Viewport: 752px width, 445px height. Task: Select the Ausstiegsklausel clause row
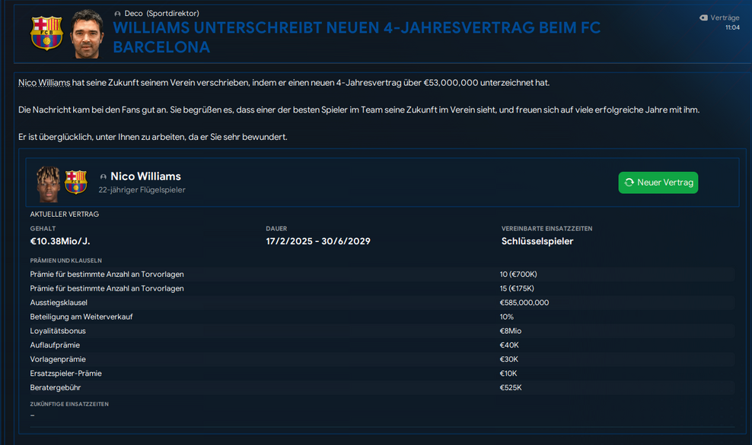pos(381,303)
